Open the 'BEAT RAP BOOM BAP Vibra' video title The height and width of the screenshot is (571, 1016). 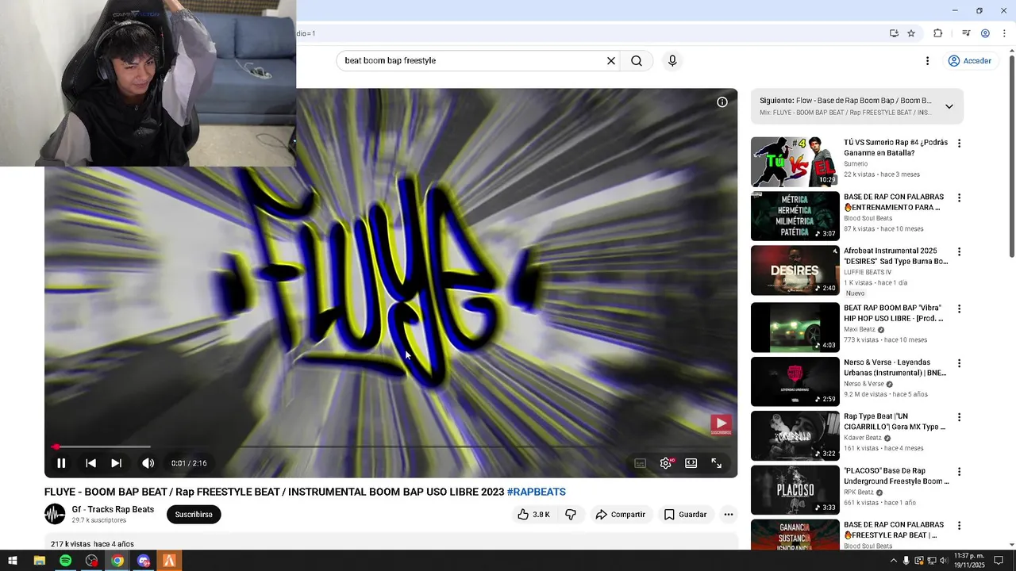tap(894, 313)
